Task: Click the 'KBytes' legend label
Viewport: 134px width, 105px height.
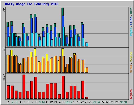Action: click(x=131, y=94)
